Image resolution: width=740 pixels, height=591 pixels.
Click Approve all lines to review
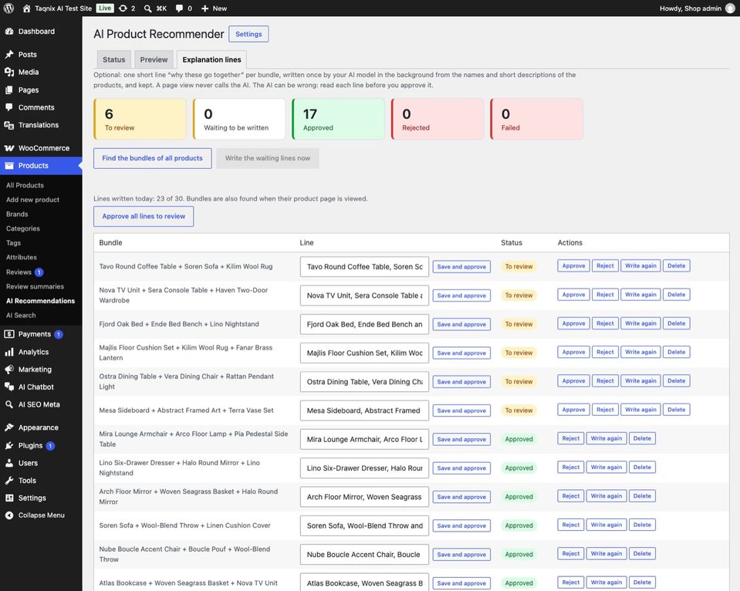pyautogui.click(x=144, y=216)
